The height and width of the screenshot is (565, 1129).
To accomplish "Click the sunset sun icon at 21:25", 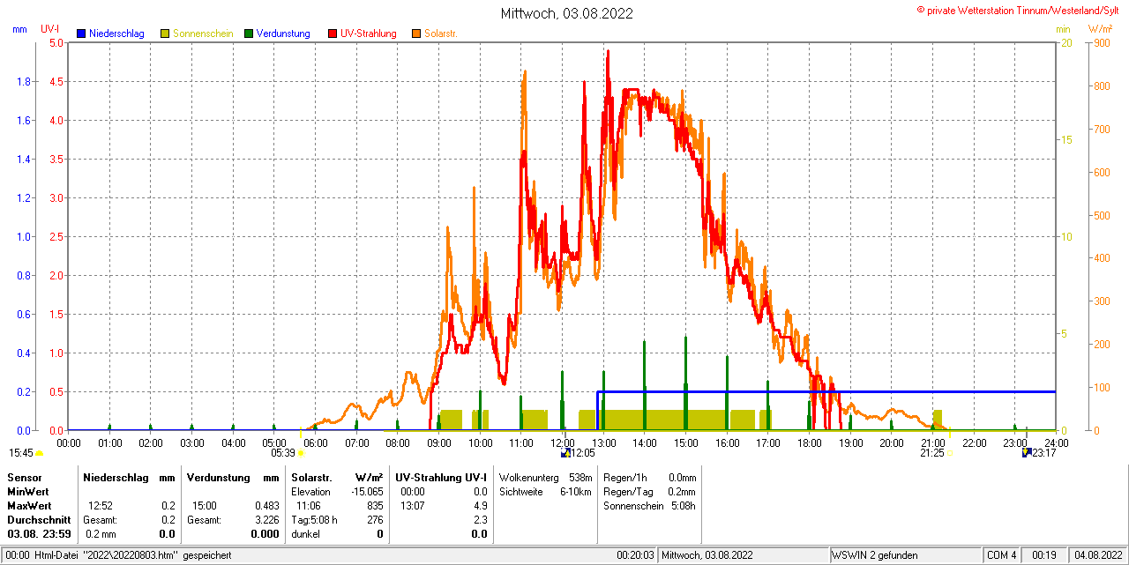I will point(949,453).
